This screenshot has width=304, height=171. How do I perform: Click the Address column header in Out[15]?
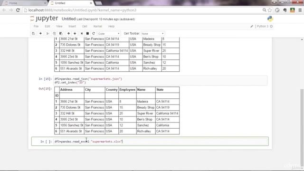tap(66, 90)
